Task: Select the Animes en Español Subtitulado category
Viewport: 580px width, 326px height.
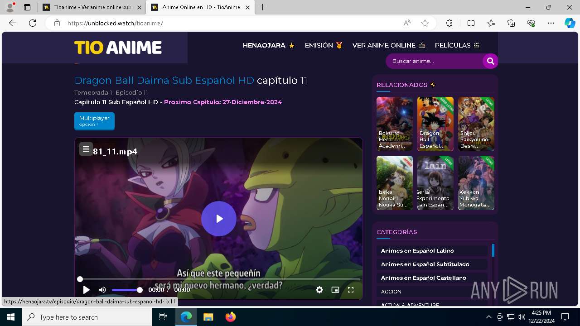Action: (x=432, y=264)
